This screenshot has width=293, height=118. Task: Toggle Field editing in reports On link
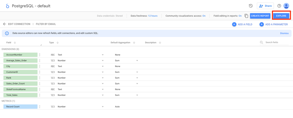point(240,16)
